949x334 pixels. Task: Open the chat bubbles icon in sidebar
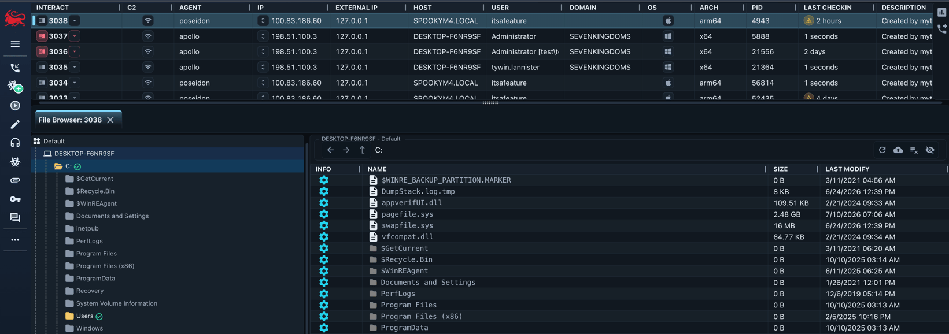coord(15,218)
